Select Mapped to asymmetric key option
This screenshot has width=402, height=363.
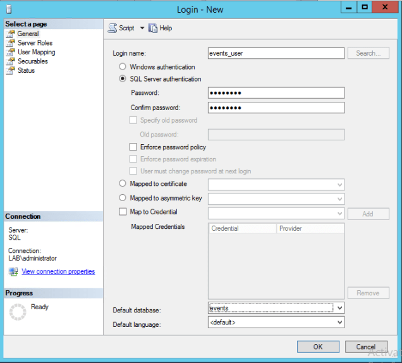[123, 198]
